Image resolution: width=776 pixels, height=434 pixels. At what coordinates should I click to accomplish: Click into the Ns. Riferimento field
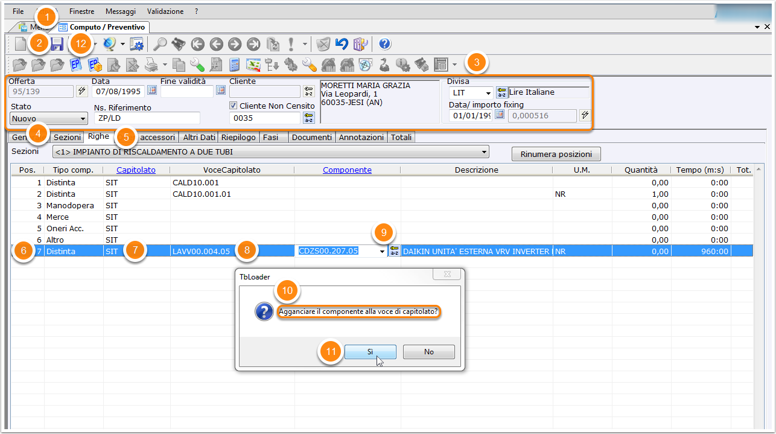pos(147,118)
